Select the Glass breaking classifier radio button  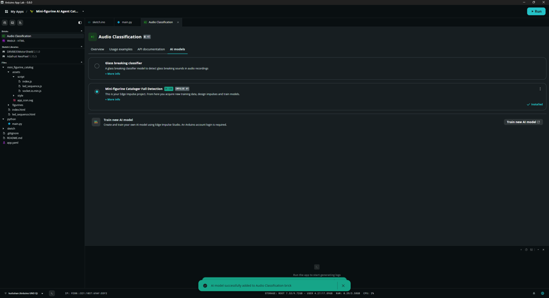tap(97, 66)
